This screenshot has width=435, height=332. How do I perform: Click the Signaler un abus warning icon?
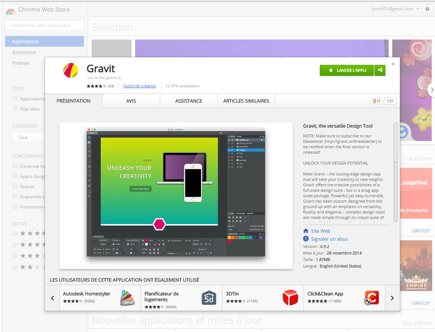306,239
